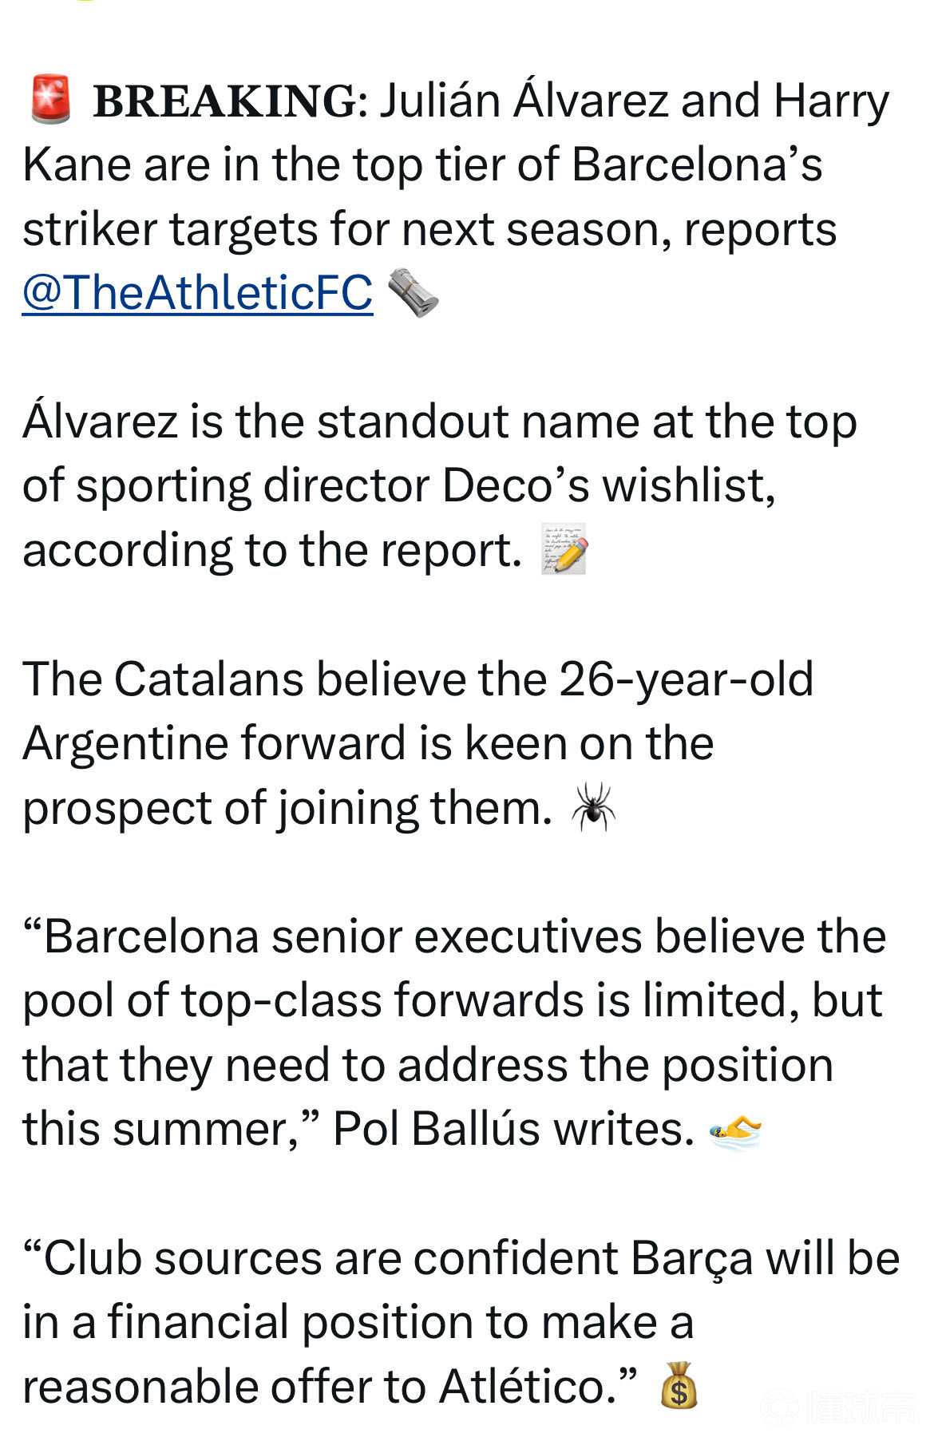Open the @TheAthleticFC profile link

[x=197, y=293]
